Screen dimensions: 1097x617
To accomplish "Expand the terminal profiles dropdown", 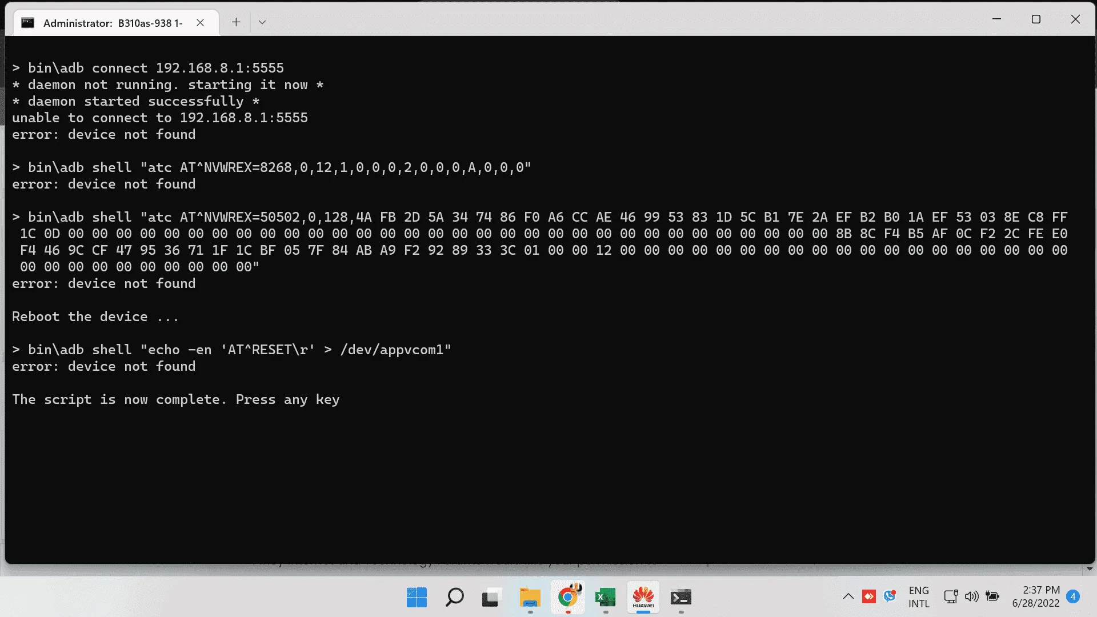I will 262,22.
